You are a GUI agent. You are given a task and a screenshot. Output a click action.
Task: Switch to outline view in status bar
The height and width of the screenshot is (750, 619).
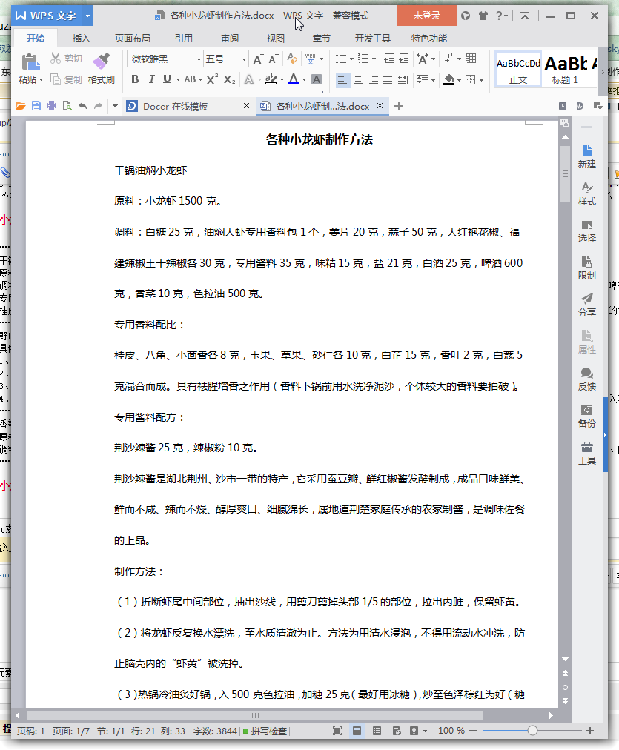[x=377, y=731]
